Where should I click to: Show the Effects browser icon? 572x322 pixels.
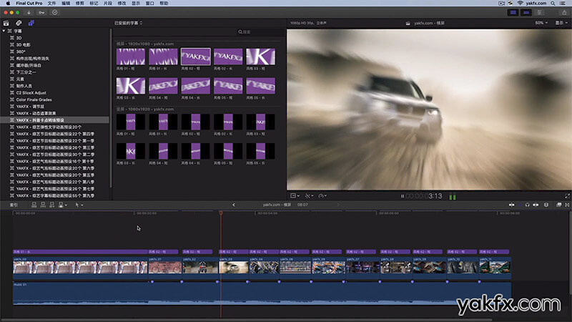558,205
